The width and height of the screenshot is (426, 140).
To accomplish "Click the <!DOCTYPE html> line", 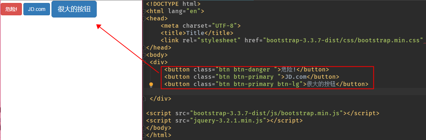I will 173,4.
